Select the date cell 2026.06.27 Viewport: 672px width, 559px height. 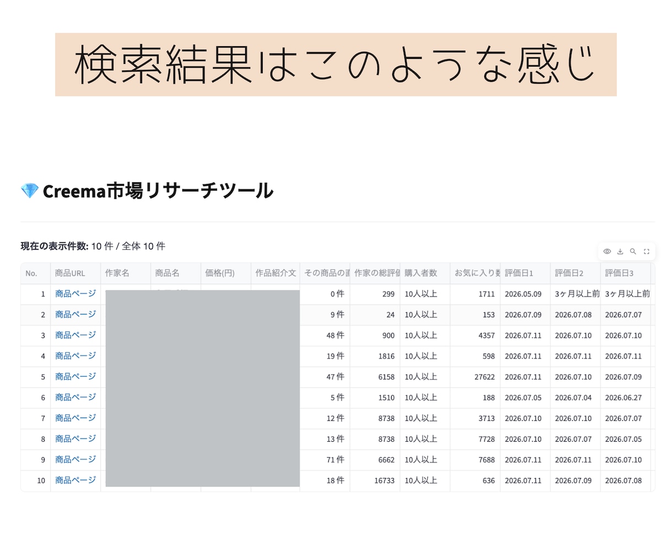click(x=626, y=398)
